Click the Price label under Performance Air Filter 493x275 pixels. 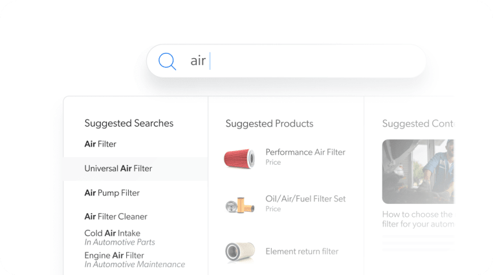[x=273, y=163]
